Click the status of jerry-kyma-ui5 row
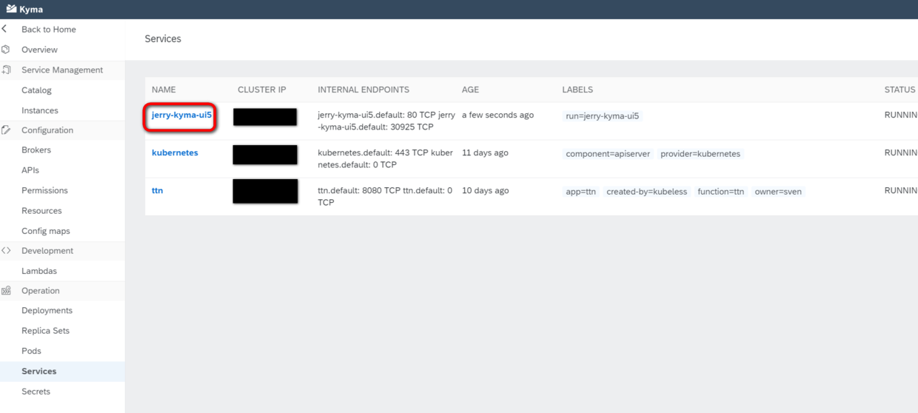The image size is (918, 413). 901,115
